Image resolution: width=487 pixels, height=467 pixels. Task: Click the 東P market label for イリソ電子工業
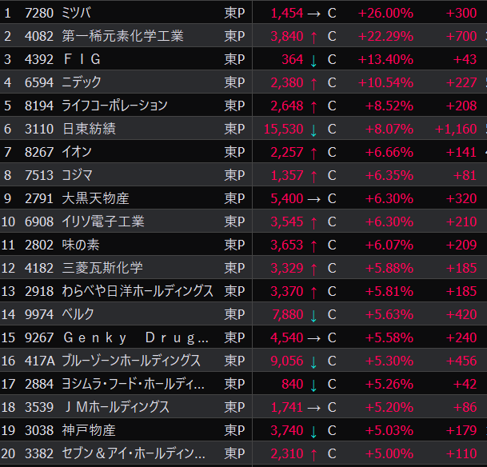pos(234,222)
